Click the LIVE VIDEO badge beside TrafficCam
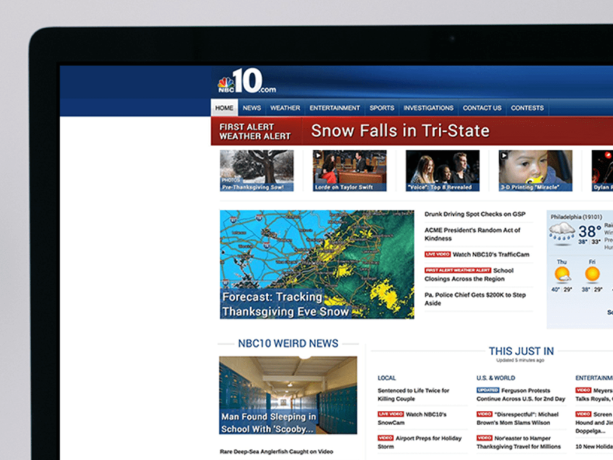 (438, 254)
